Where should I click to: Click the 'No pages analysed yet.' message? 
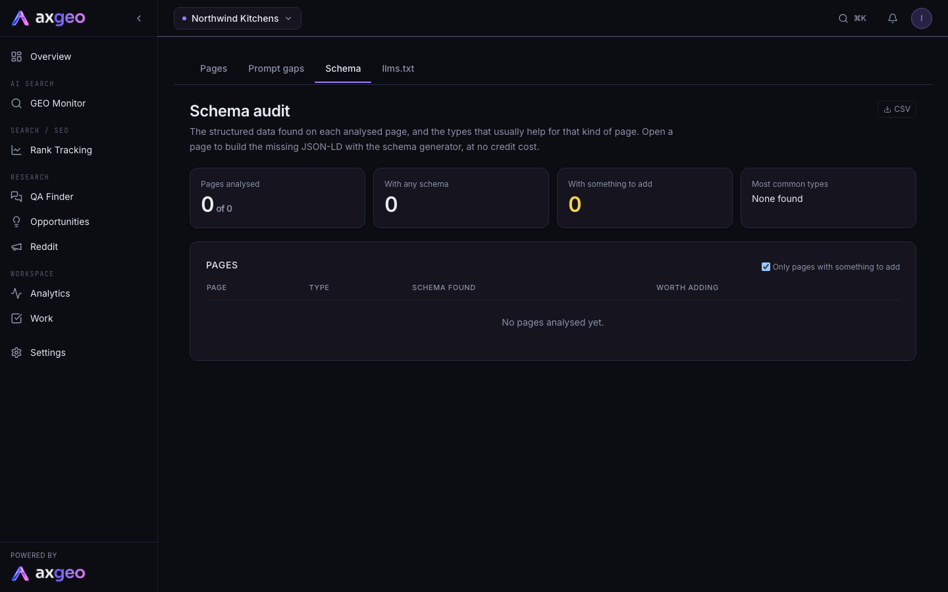tap(553, 322)
